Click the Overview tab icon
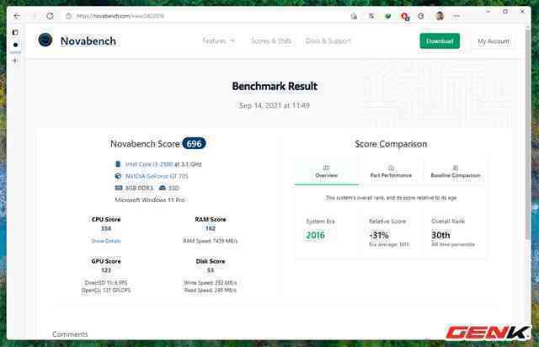The height and width of the screenshot is (347, 539). pyautogui.click(x=327, y=168)
